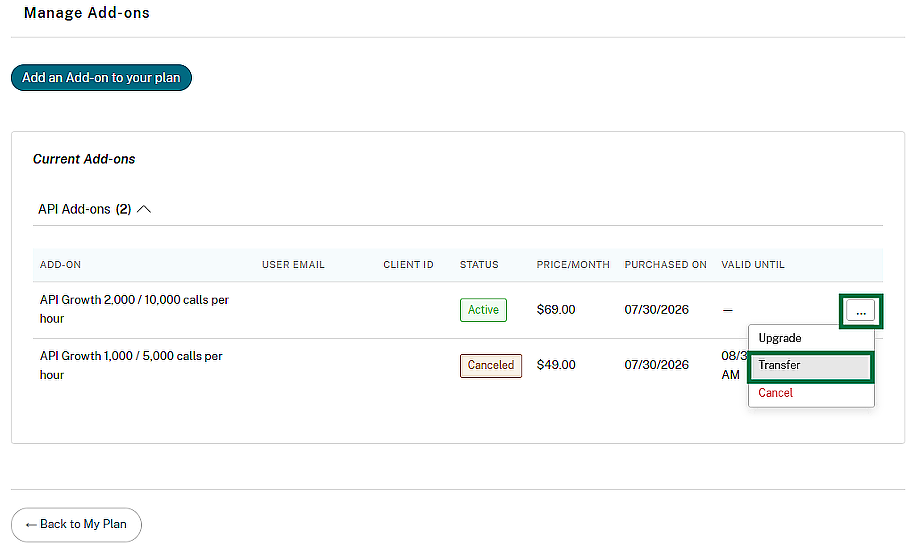Choose Cancel in the actions menu
Viewport: 917px width, 546px height.
pos(811,393)
